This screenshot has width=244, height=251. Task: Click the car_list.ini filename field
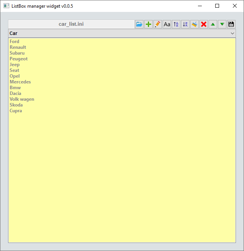pos(71,24)
